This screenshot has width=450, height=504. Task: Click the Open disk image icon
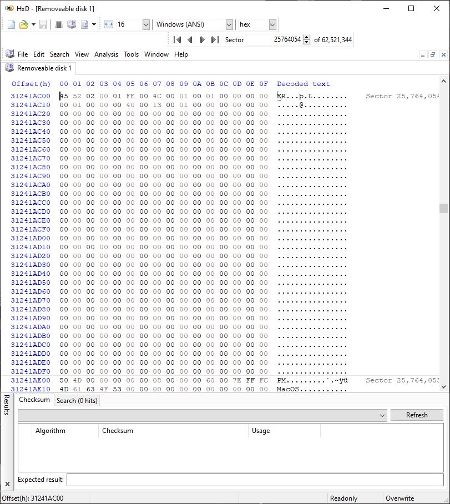click(85, 24)
